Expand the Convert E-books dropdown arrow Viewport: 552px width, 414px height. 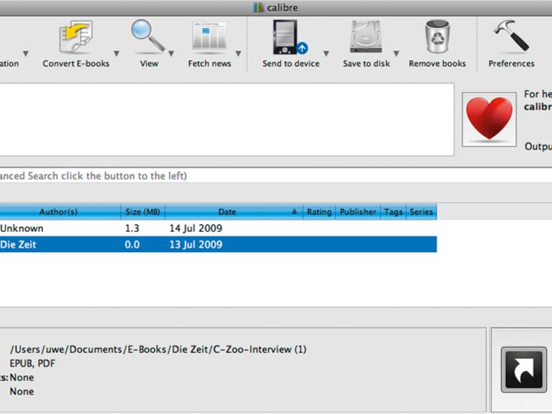[x=117, y=54]
